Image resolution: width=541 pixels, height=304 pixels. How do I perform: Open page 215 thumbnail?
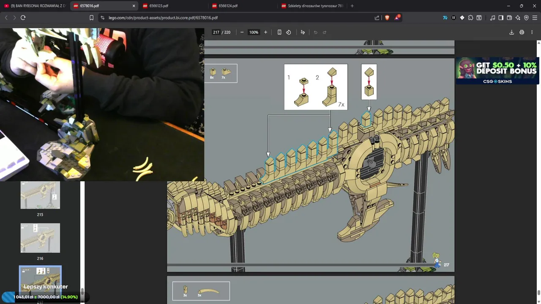40,195
